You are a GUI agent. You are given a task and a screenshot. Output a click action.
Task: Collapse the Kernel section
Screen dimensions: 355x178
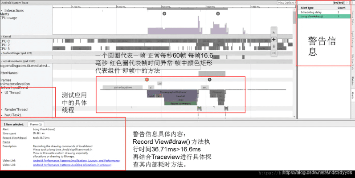point(2,36)
